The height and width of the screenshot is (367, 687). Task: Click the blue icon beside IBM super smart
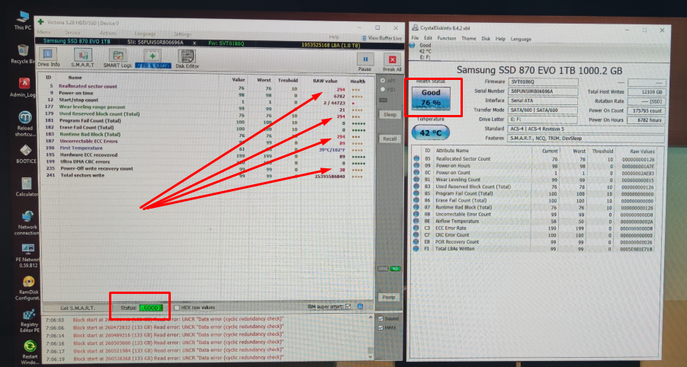click(x=360, y=307)
